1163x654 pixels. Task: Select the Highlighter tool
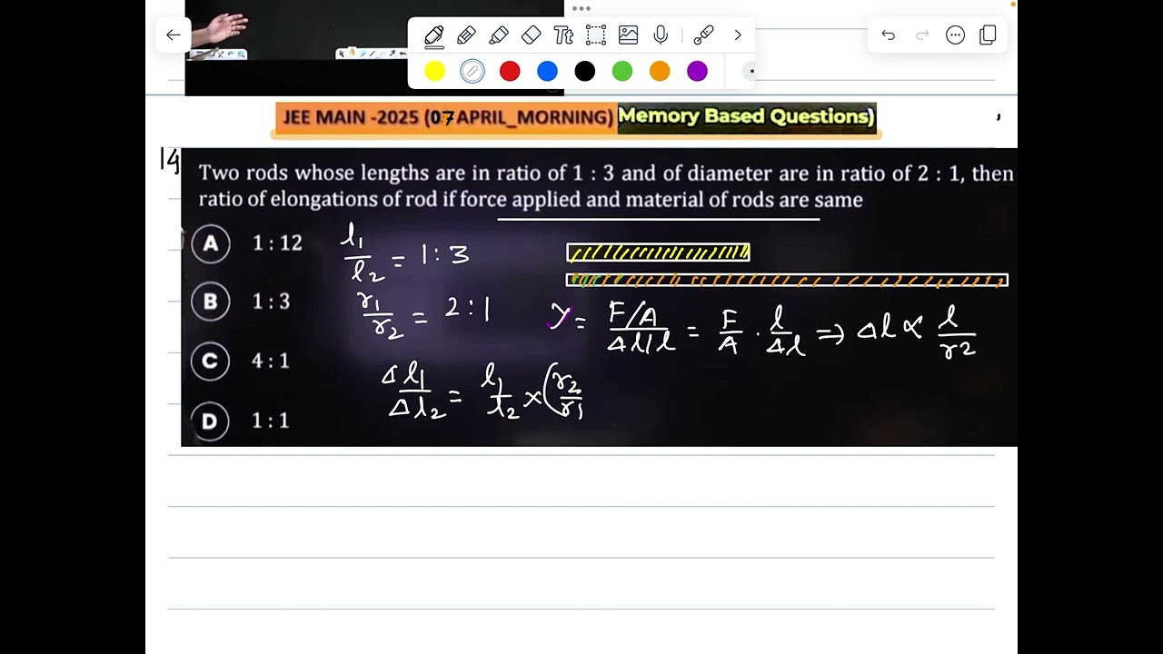(499, 35)
